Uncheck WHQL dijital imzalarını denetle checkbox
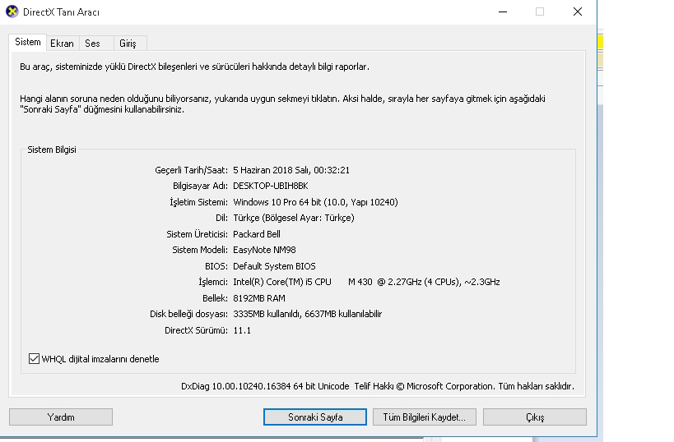674x442 pixels. (x=34, y=359)
